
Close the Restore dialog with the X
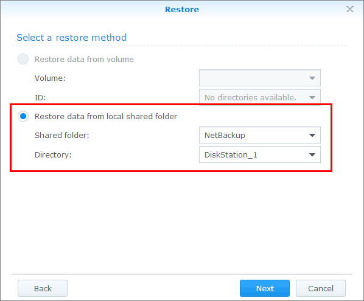coord(350,9)
